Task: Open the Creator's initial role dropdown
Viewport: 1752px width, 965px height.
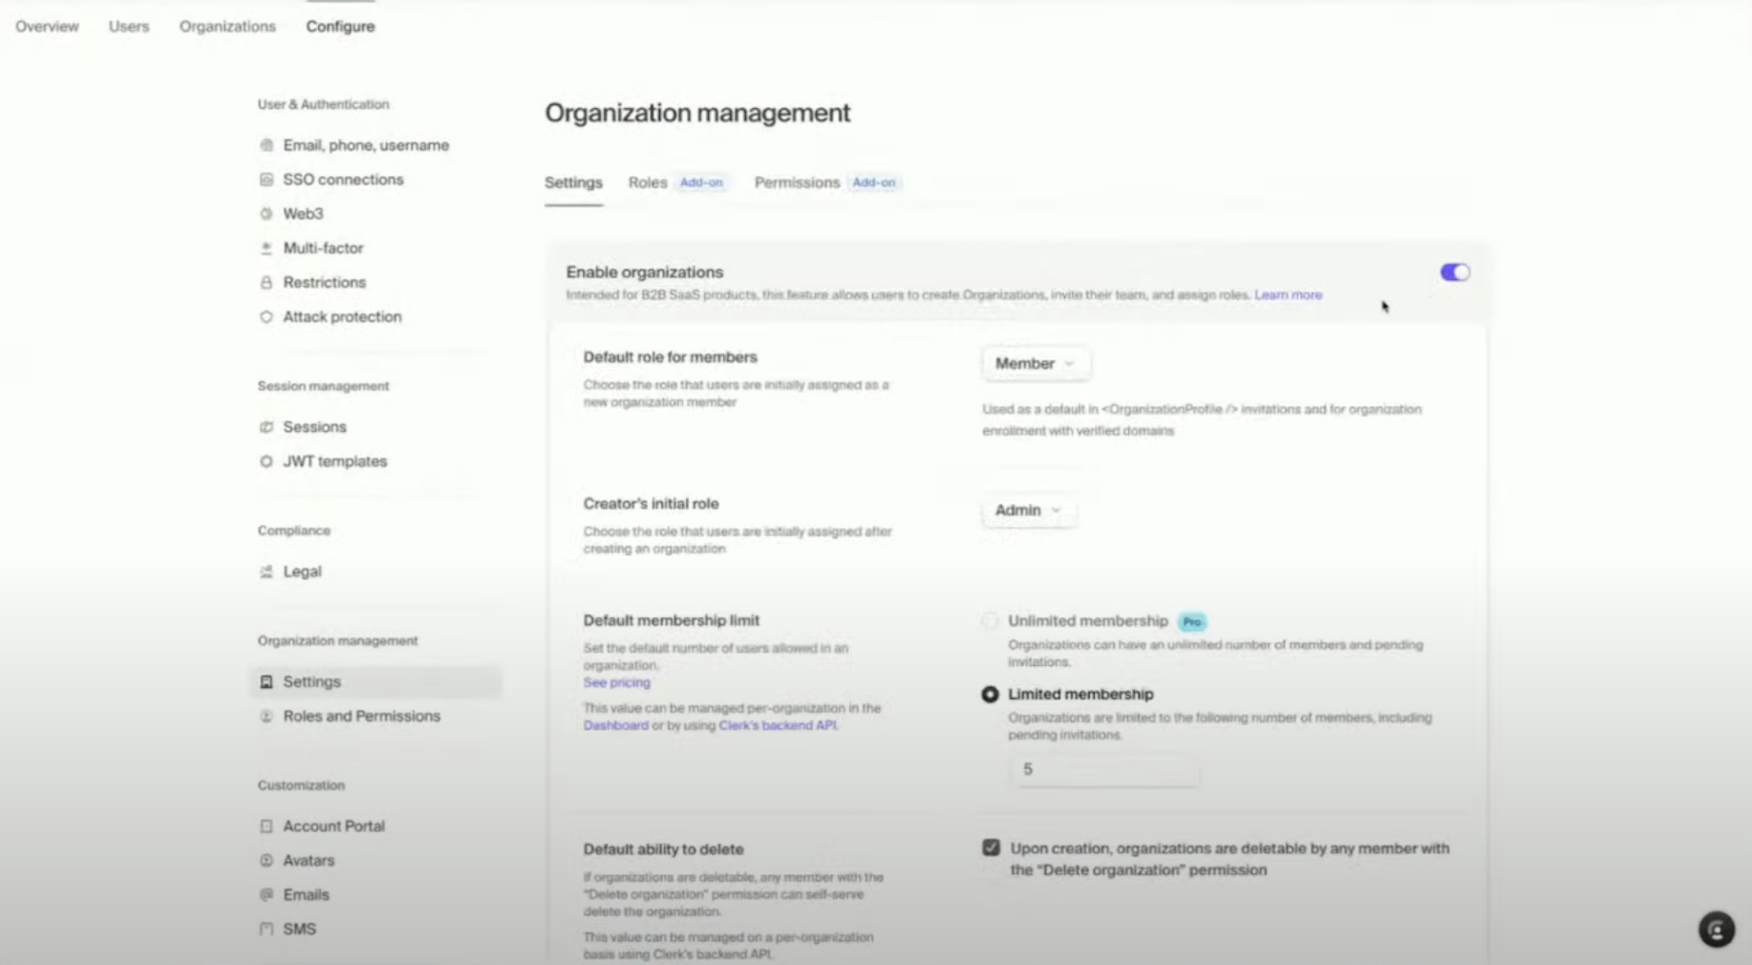Action: click(1028, 510)
